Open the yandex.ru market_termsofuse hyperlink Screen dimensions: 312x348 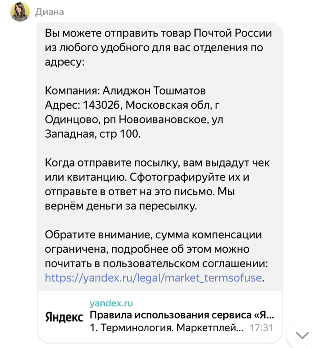click(153, 278)
